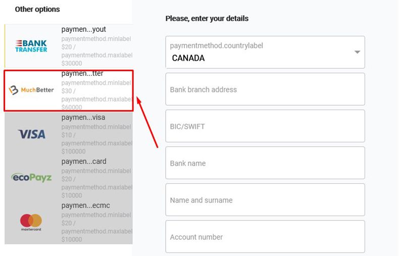The height and width of the screenshot is (256, 404).
Task: Click the MuchBetter logo
Action: (32, 90)
